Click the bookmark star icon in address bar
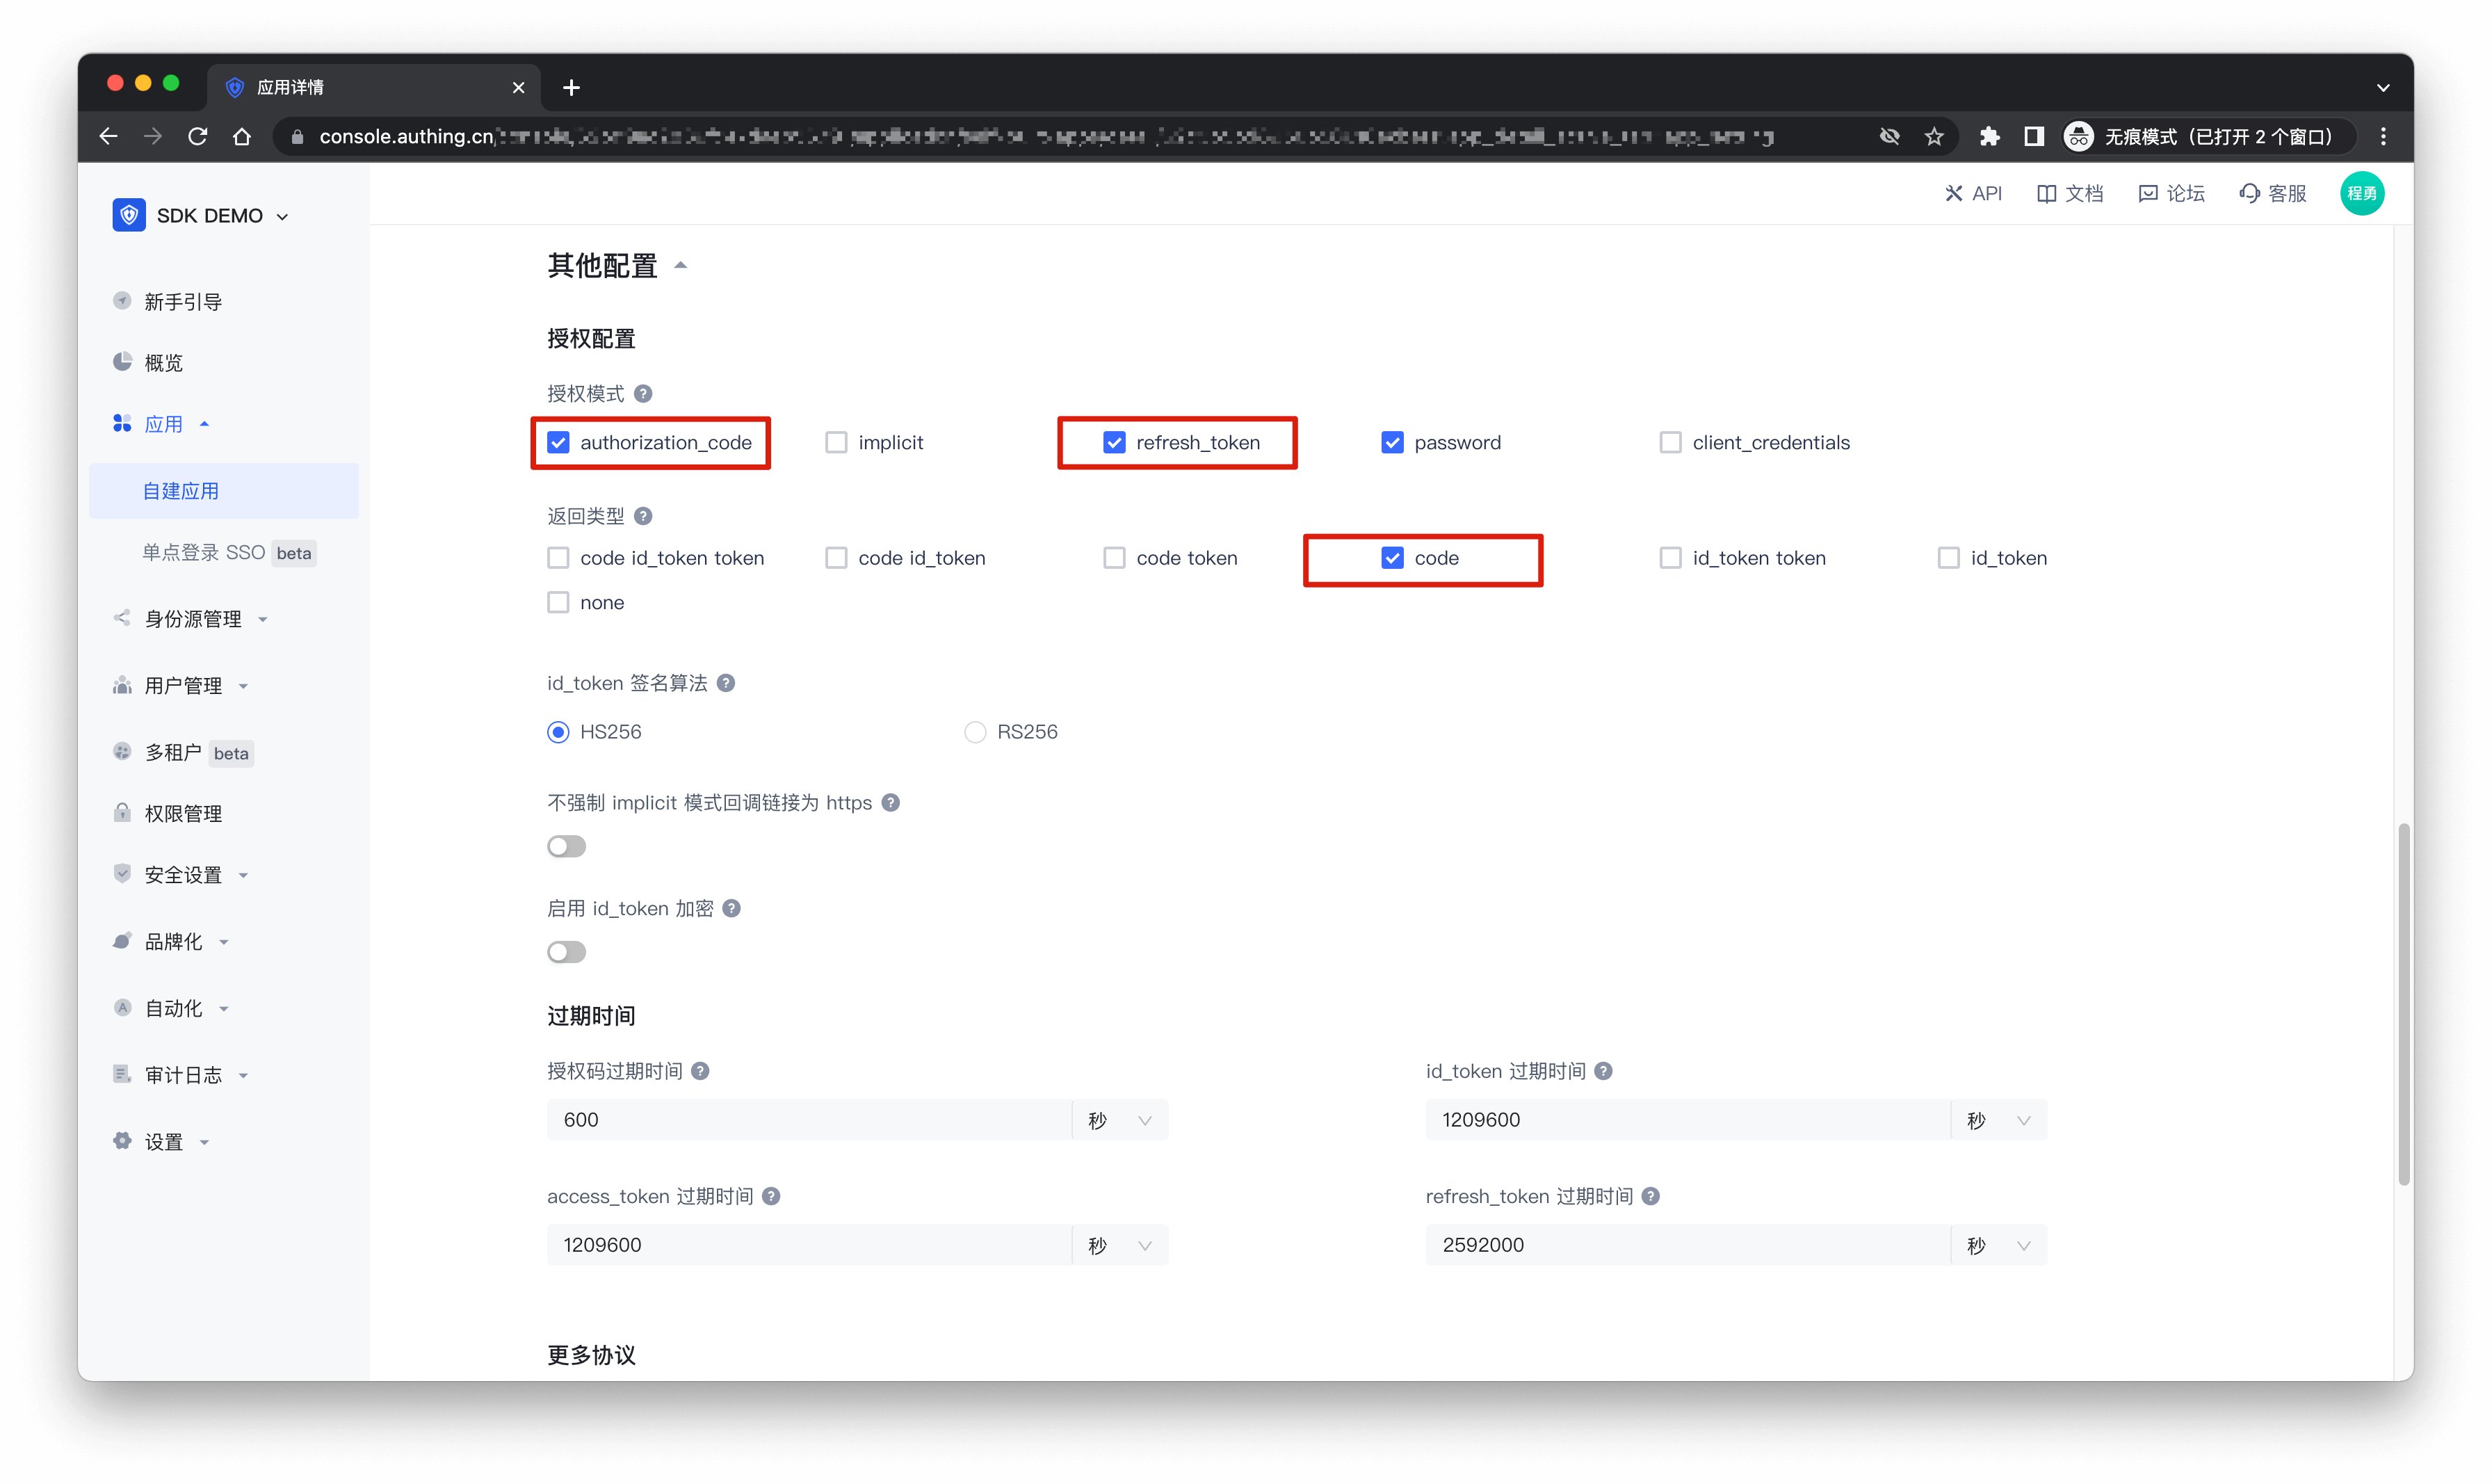2492x1484 pixels. point(1933,137)
